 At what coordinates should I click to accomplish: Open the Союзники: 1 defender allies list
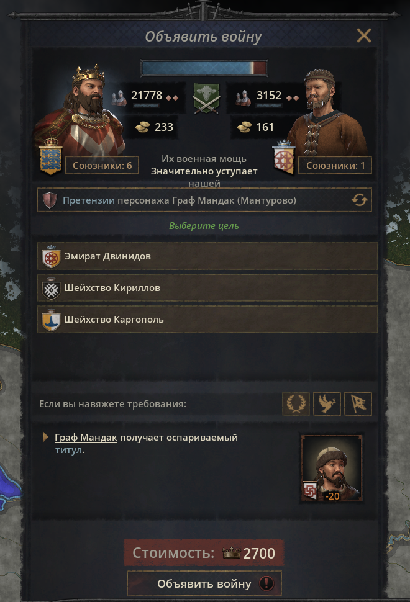pos(335,166)
